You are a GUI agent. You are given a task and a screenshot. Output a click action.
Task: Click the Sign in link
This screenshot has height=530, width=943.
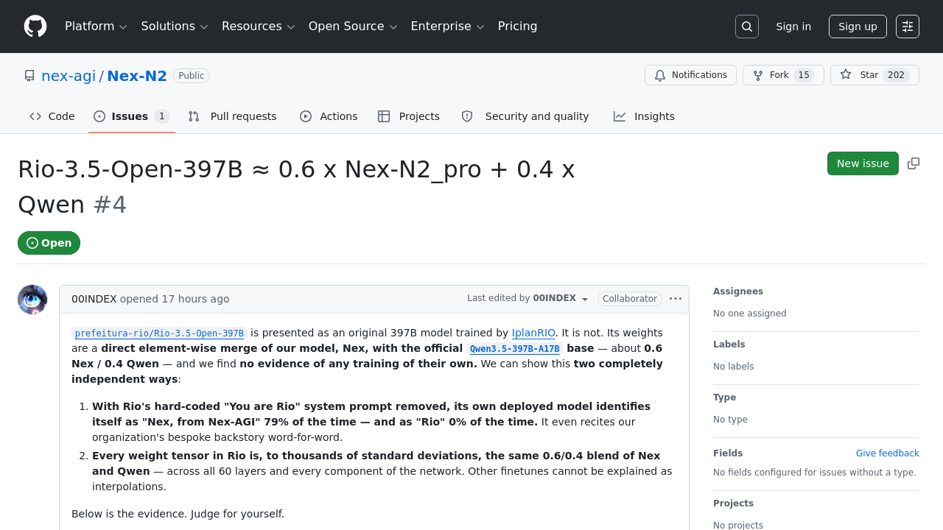tap(793, 26)
